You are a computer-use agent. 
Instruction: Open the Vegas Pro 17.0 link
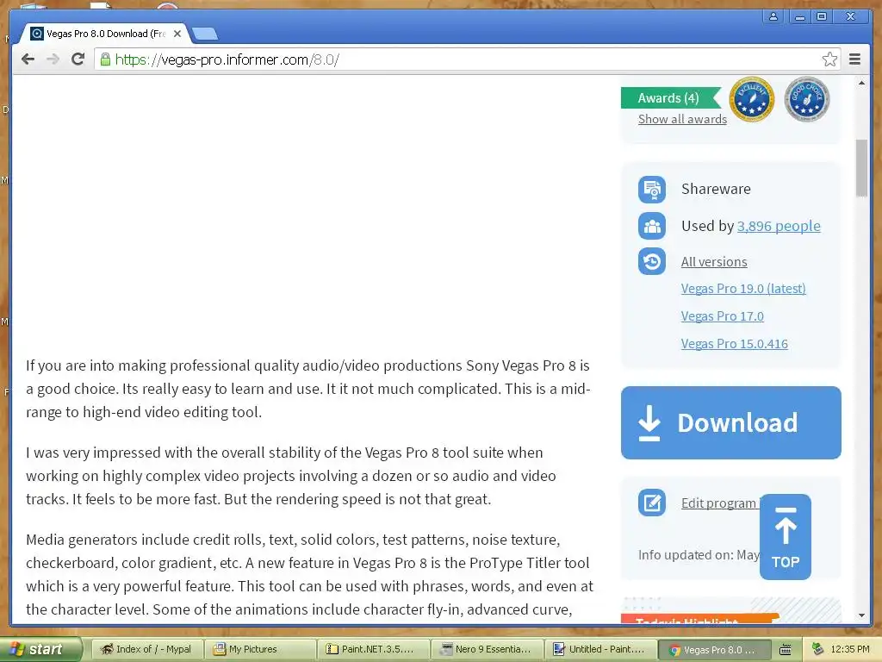tap(723, 316)
